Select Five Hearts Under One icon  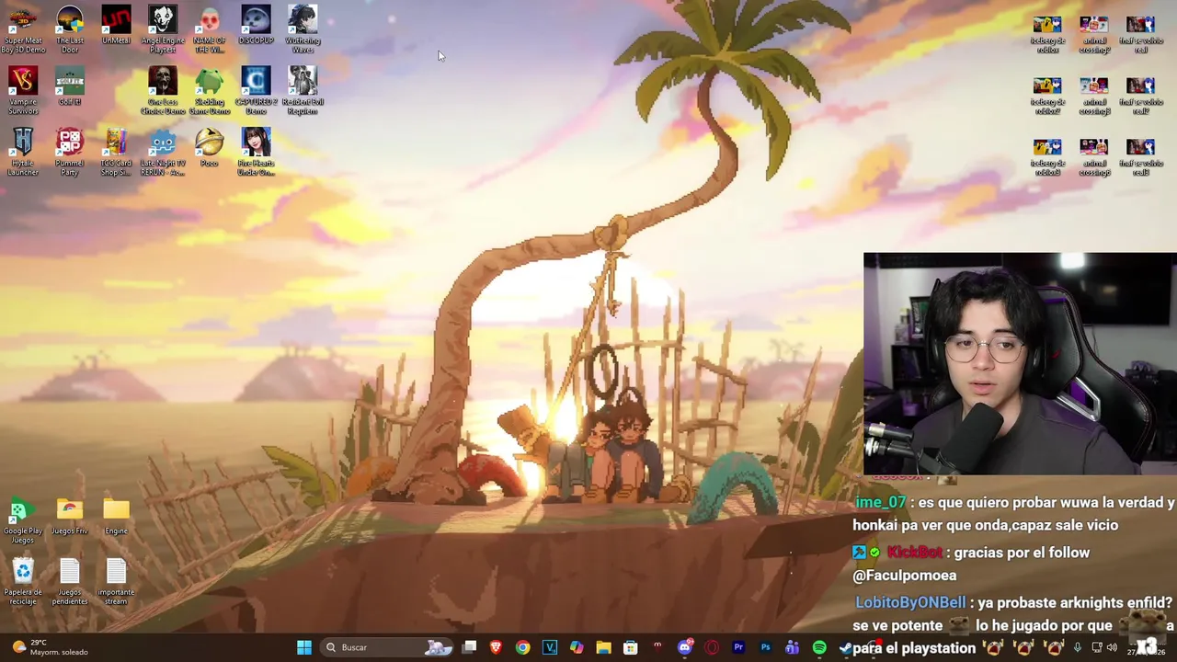click(x=256, y=153)
